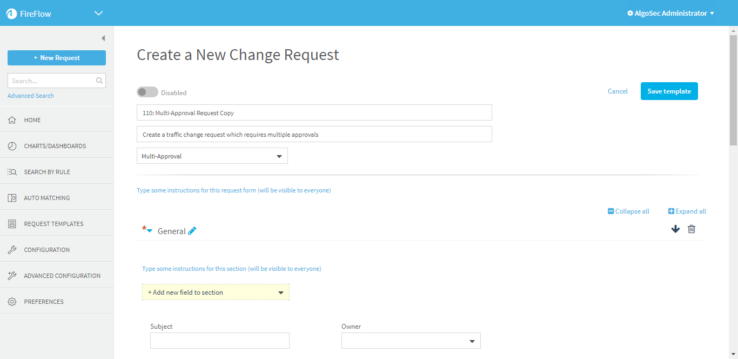
Task: Expand the Add new field to section dropdown
Action: tap(216, 292)
